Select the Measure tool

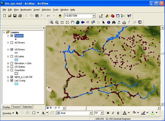(124, 22)
